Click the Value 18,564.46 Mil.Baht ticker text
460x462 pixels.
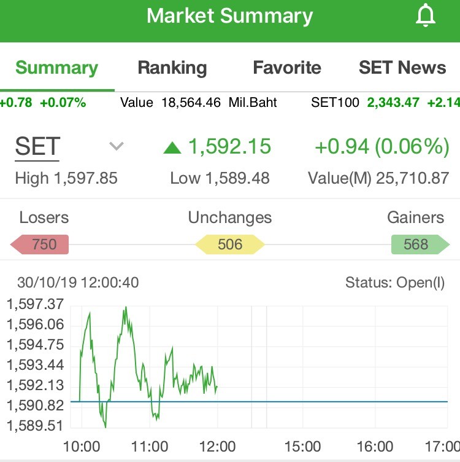point(199,103)
